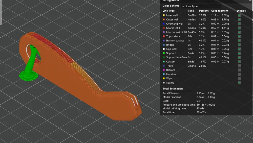
Task: Click the yellow Inner wall color swatch
Action: [164, 15]
